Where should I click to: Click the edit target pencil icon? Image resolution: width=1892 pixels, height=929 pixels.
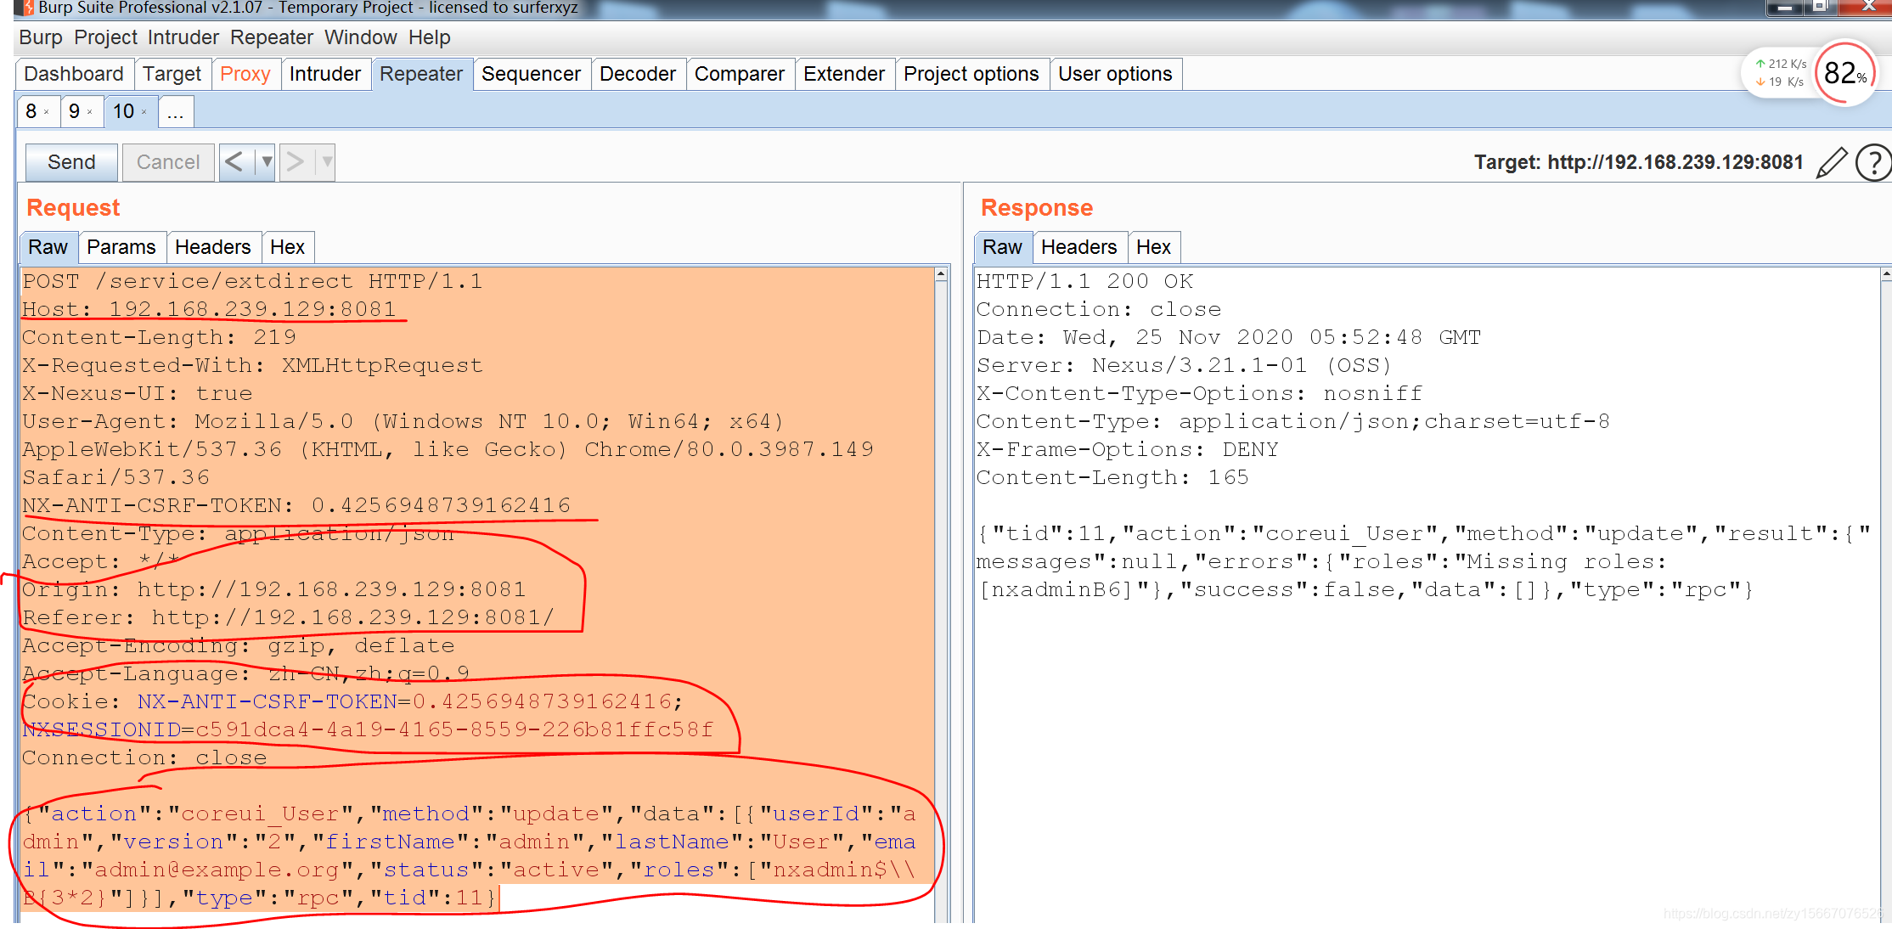1832,162
